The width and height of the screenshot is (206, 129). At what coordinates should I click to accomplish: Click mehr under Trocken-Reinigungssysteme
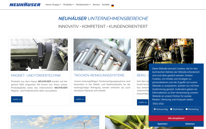tap(80, 99)
